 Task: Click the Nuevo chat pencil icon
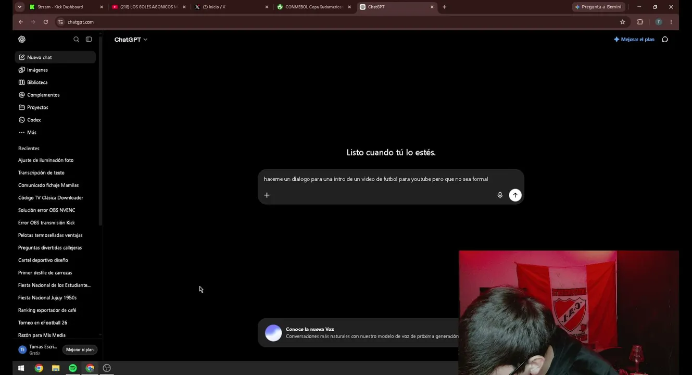click(22, 57)
